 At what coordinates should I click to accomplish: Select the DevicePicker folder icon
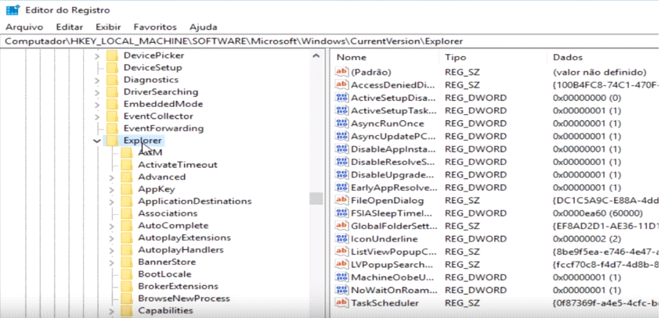112,55
